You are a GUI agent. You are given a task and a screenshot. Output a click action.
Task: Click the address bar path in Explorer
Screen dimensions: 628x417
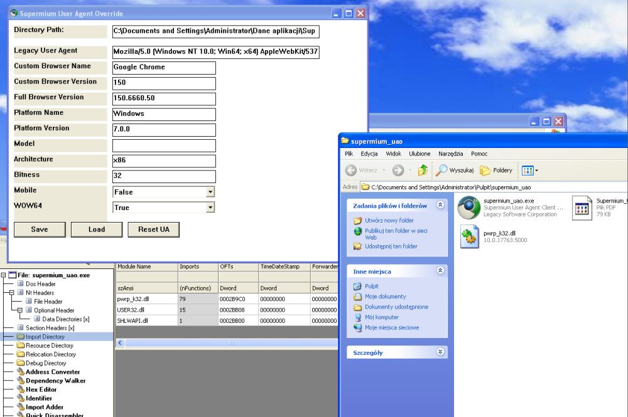(451, 187)
